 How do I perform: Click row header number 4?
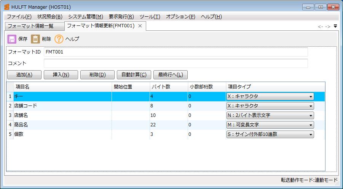(10, 125)
